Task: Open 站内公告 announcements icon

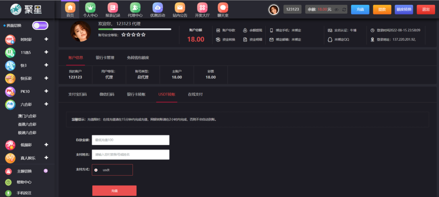Action: (x=180, y=8)
